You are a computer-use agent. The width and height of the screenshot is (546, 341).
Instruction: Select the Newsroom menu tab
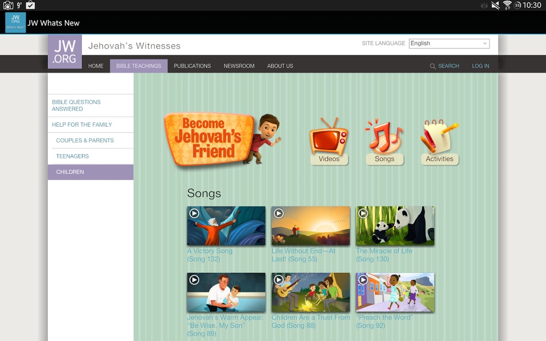pyautogui.click(x=239, y=66)
